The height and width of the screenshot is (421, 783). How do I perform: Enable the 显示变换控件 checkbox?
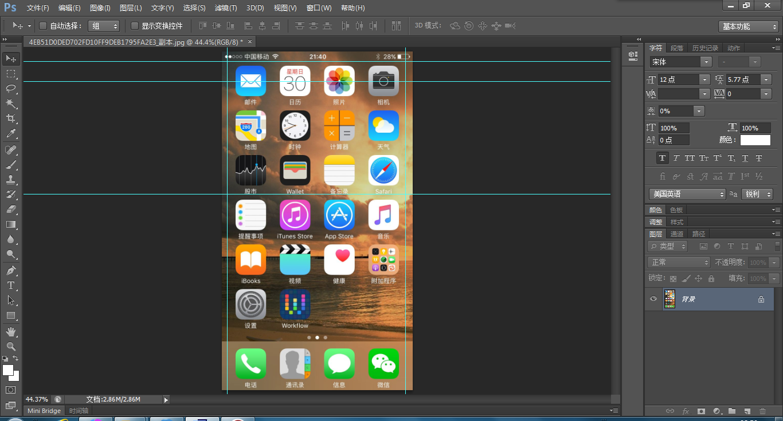pyautogui.click(x=135, y=26)
